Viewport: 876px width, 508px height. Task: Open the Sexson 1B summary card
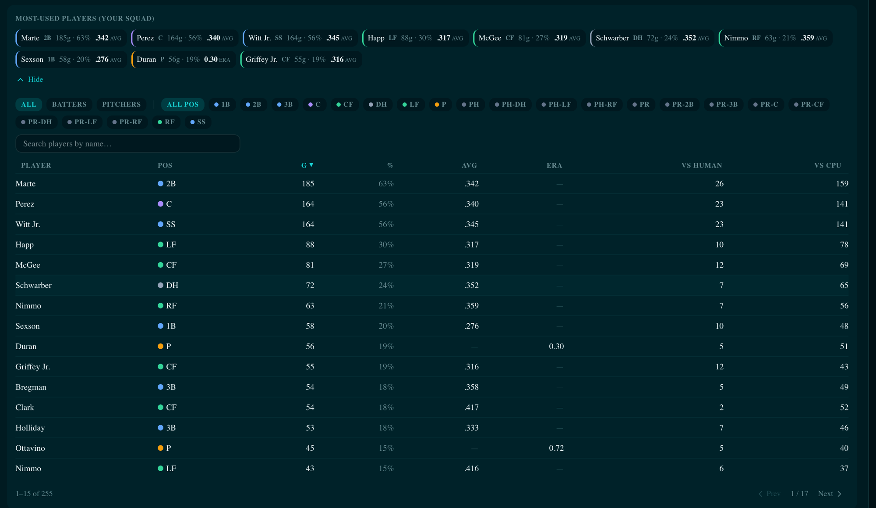tap(71, 59)
